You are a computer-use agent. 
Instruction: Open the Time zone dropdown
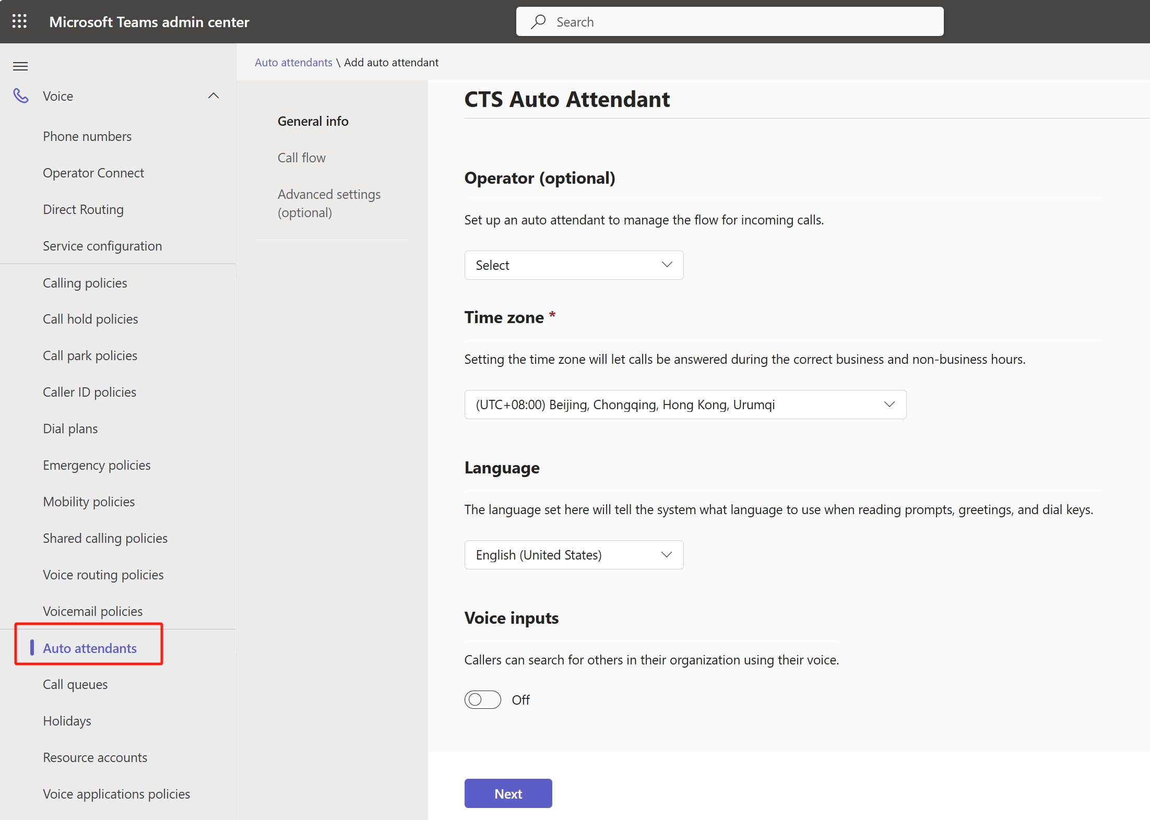[685, 405]
